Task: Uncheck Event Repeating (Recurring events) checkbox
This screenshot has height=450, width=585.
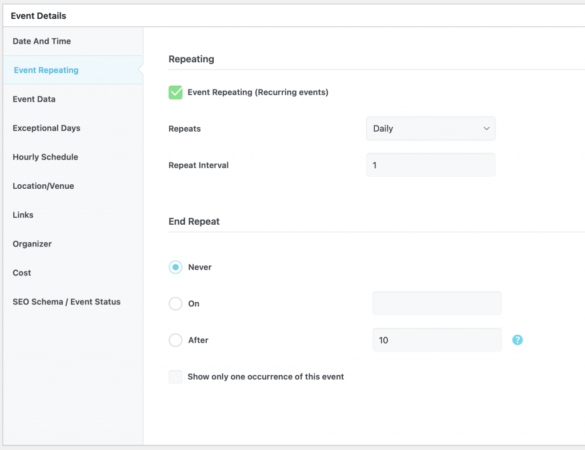Action: tap(175, 92)
